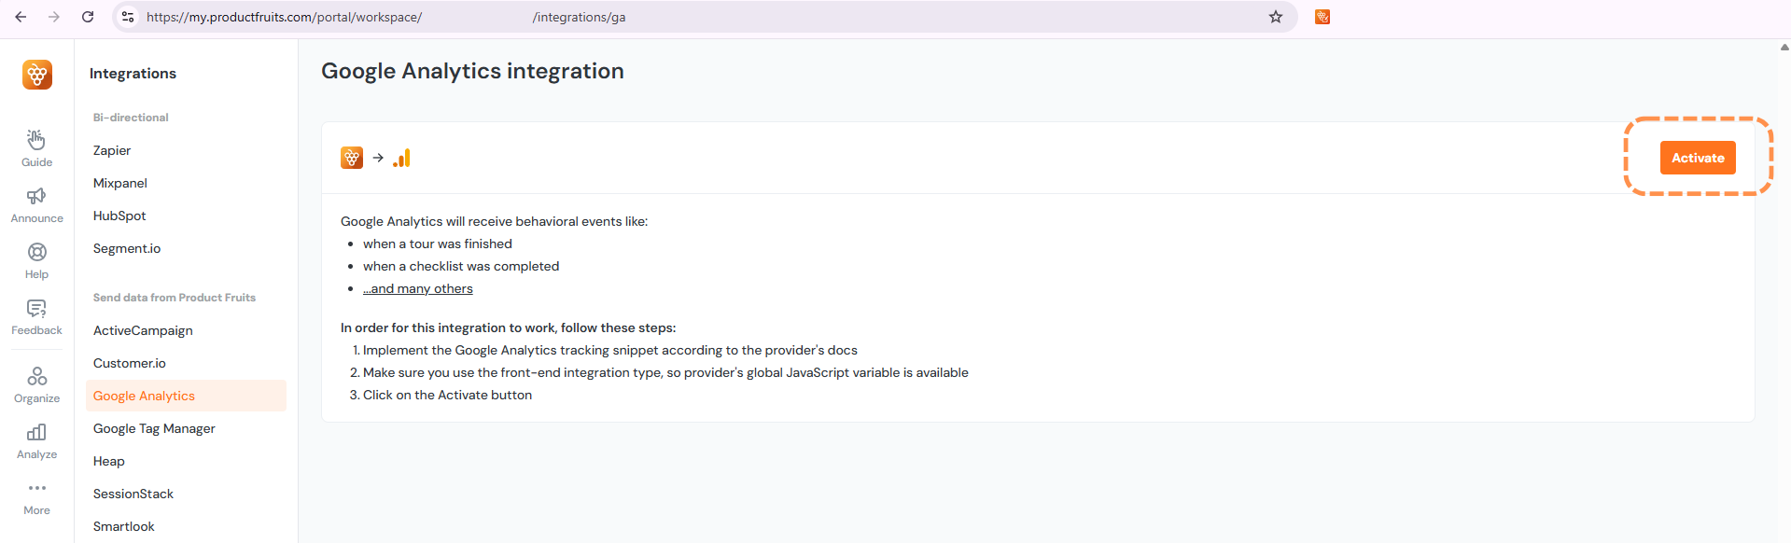Open the Analyze chart icon

pyautogui.click(x=36, y=433)
